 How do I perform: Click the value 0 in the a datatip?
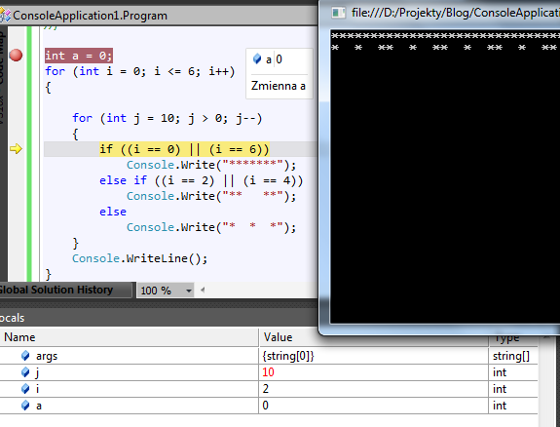tap(279, 59)
